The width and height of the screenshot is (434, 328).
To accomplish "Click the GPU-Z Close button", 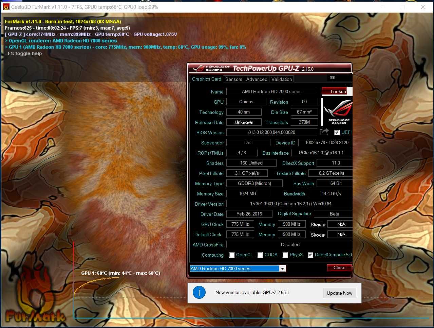I will pyautogui.click(x=339, y=267).
